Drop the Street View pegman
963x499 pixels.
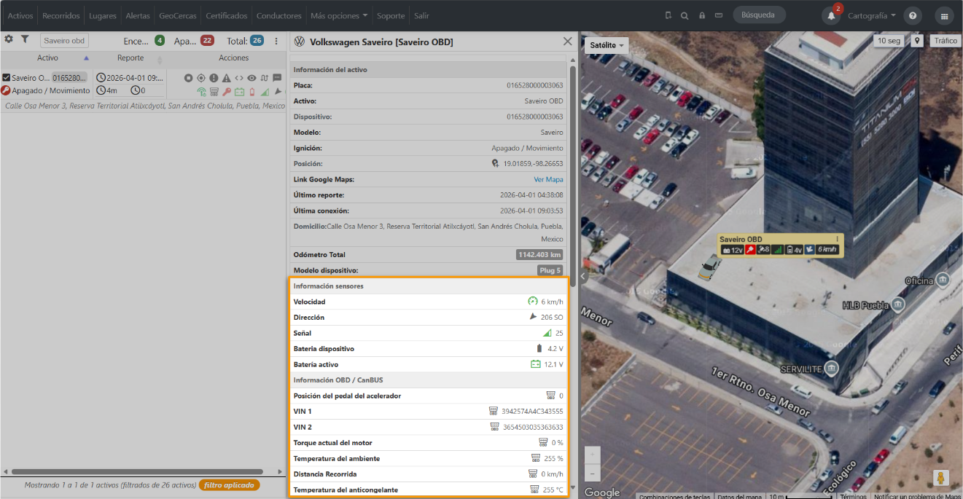click(941, 478)
